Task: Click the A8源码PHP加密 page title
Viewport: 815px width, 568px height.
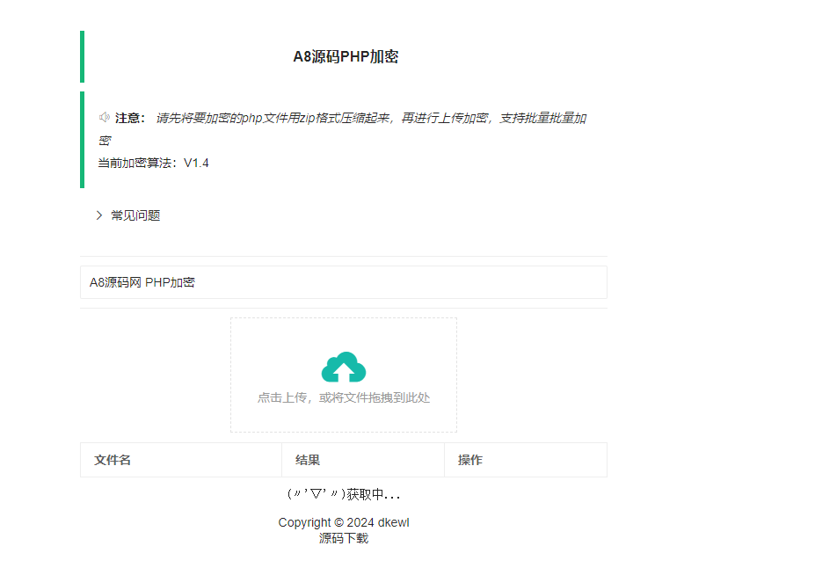Action: [346, 56]
